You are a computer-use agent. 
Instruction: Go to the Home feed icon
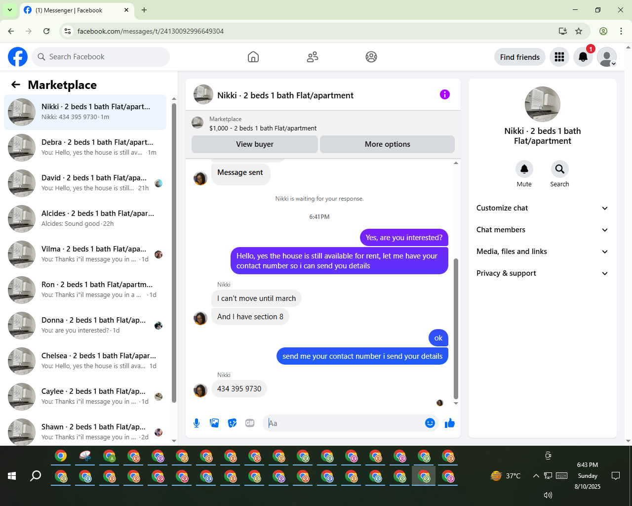tap(253, 57)
